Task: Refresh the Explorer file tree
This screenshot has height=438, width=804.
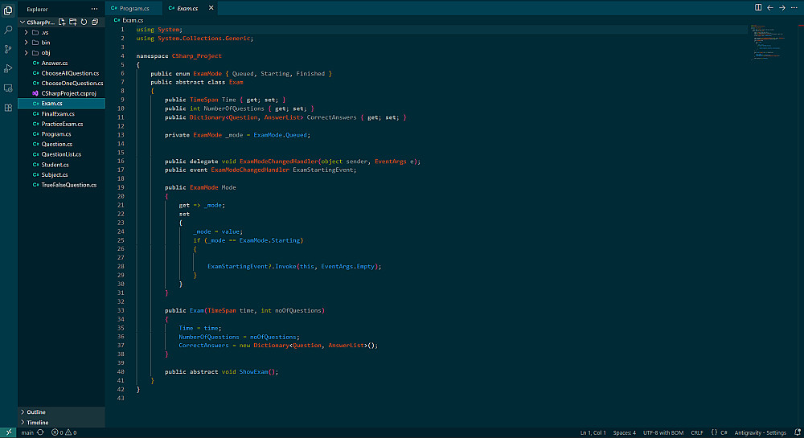Action: [x=84, y=22]
